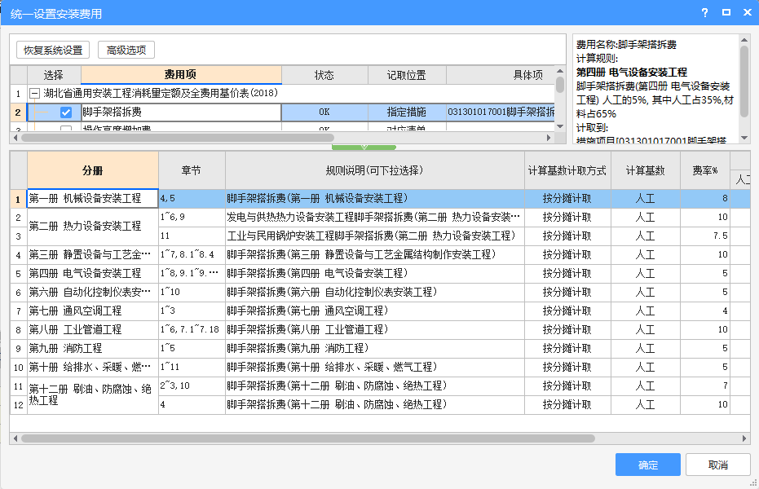Confirm with the 确定 button
The image size is (759, 489).
tap(647, 465)
